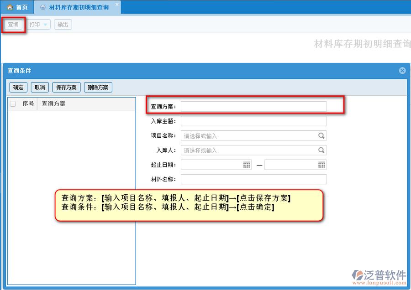The height and width of the screenshot is (290, 411).
Task: Click the 删除方案 button
Action: coord(98,87)
